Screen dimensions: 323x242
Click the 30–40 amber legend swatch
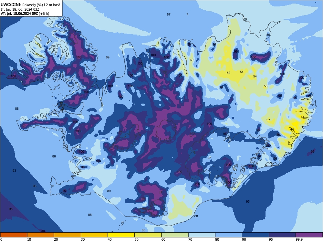(94, 235)
